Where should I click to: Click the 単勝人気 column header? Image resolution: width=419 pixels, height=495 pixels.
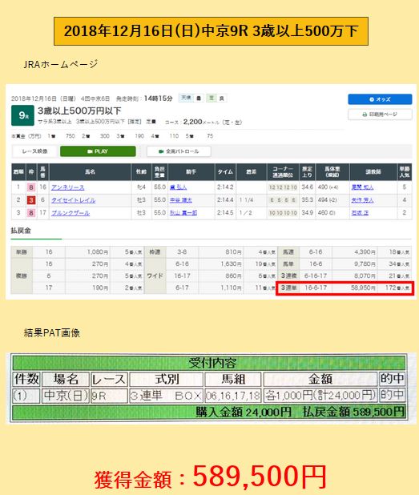point(405,172)
